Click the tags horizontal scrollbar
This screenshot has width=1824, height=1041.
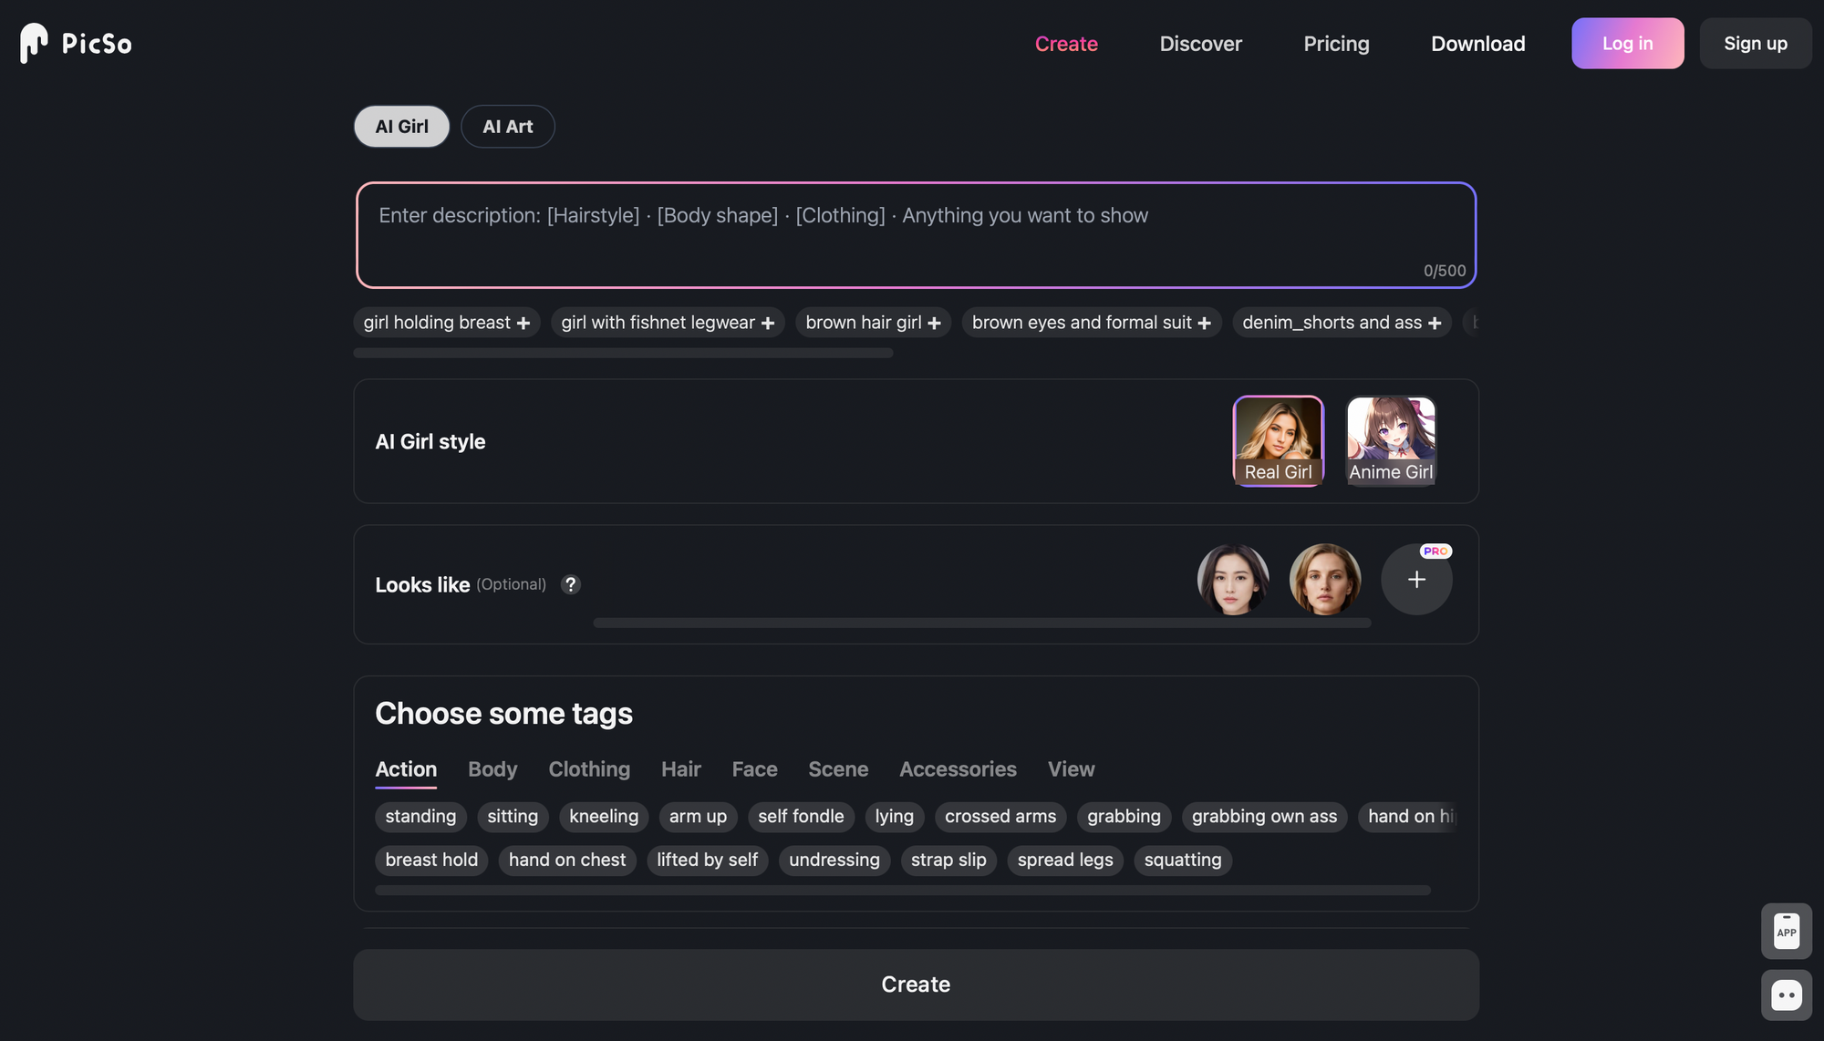(x=902, y=891)
